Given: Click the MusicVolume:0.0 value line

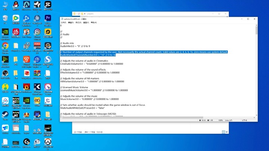Looking at the screenshot, I should (x=89, y=99).
